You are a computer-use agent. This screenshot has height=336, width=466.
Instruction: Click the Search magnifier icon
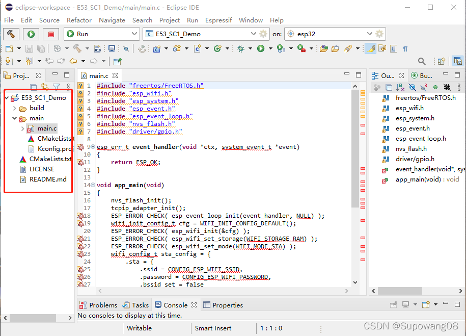(421, 61)
